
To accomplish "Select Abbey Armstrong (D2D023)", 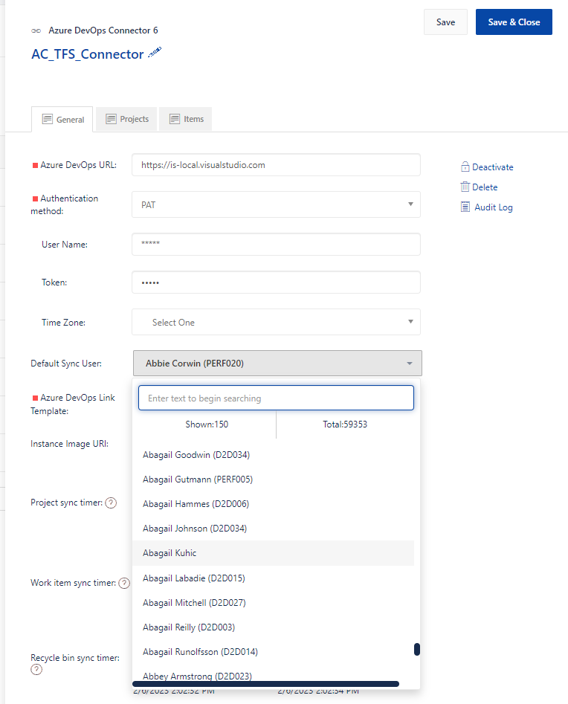I will pyautogui.click(x=273, y=676).
